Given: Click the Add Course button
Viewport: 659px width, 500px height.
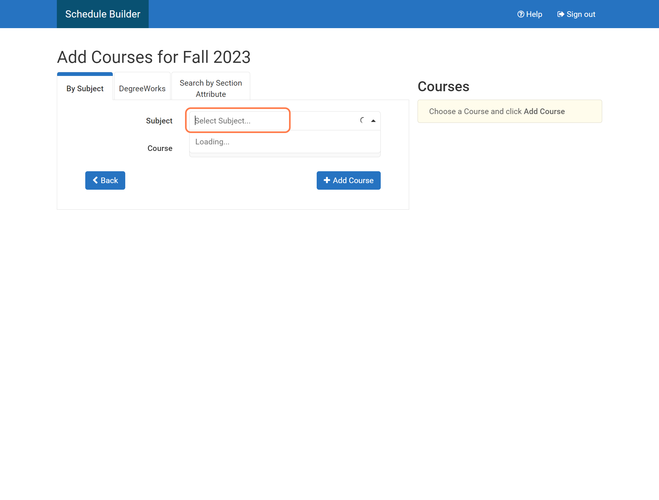Looking at the screenshot, I should coord(349,180).
